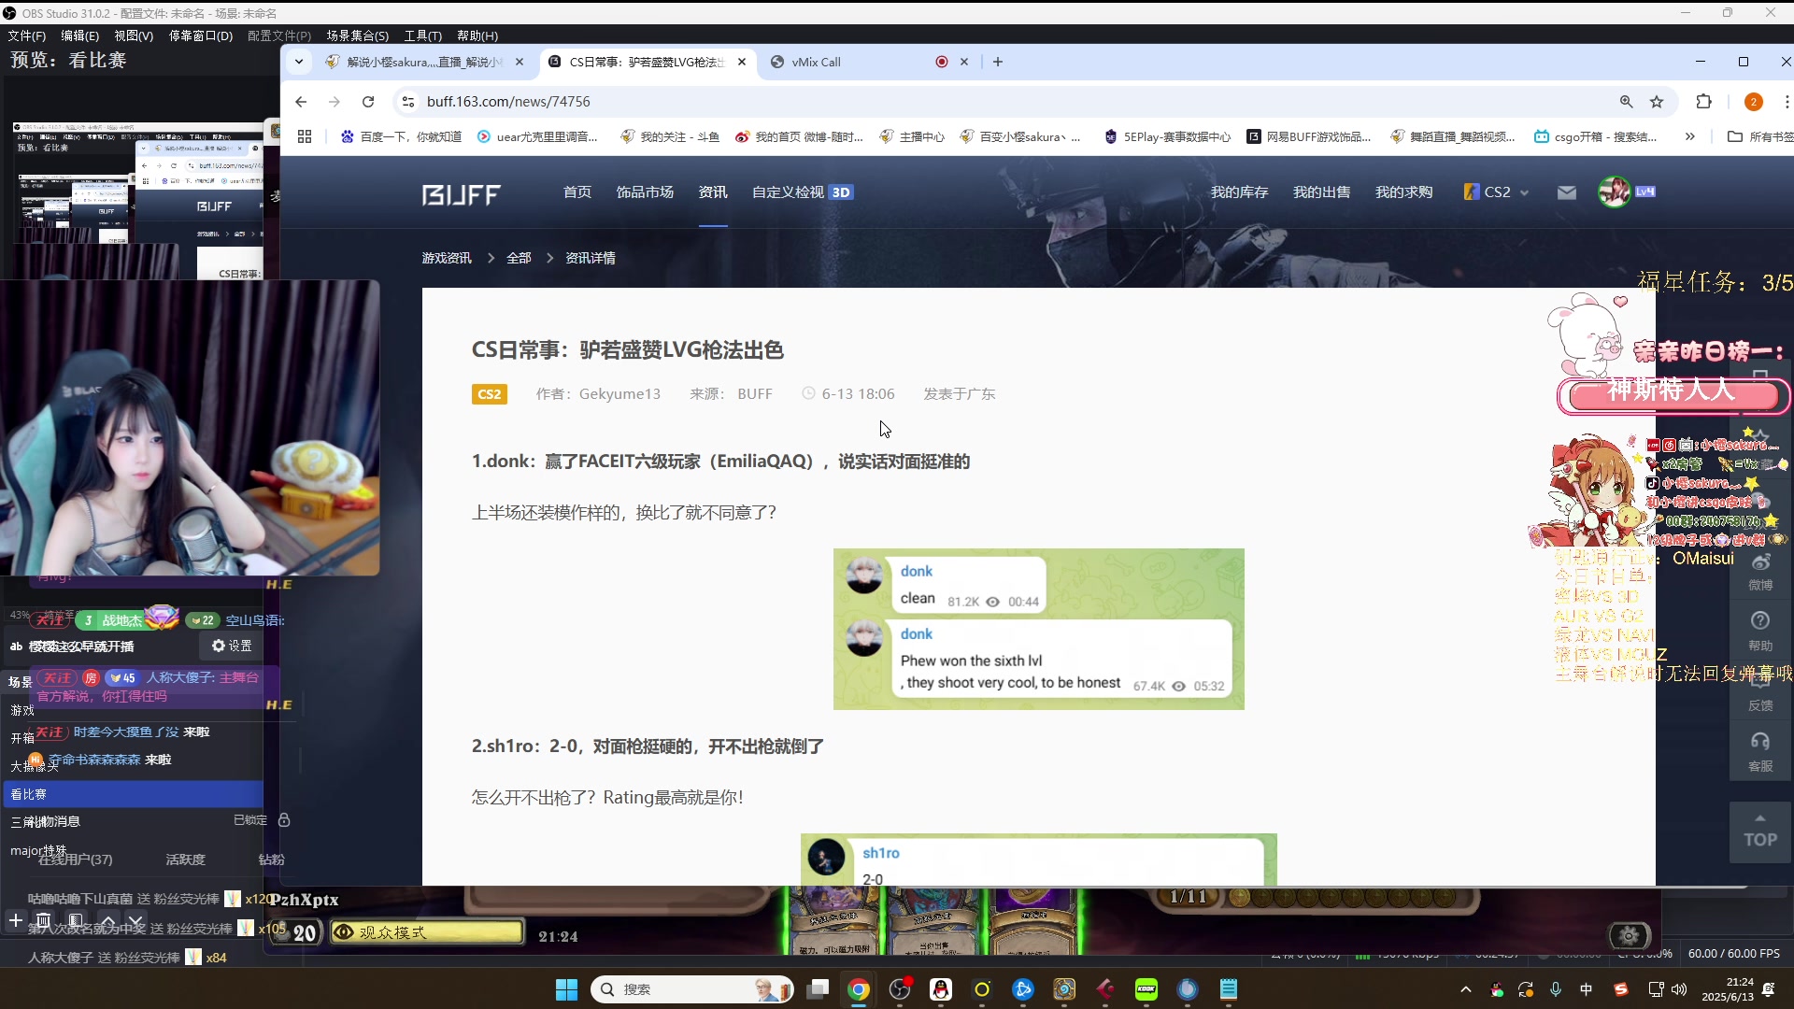Toggle the 中 input method indicator

coord(1587,989)
